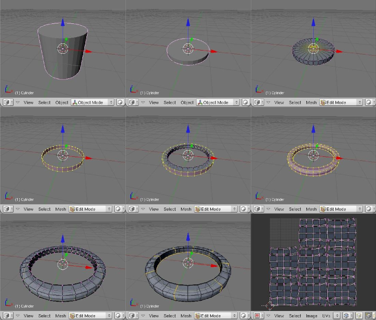Image resolution: width=376 pixels, height=320 pixels.
Task: Open the editor type selector in middle-right viewport
Action: coord(259,209)
